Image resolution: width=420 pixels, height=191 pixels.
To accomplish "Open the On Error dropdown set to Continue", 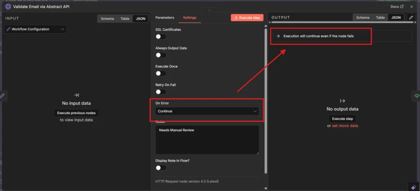I will pos(207,111).
